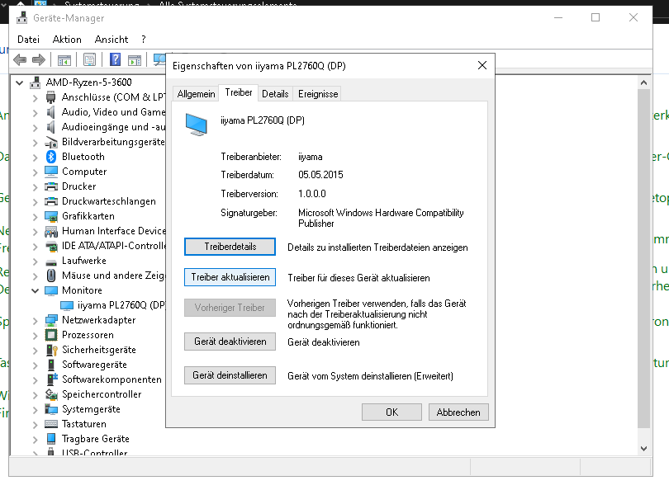Select iiyama PL2760Q (DP) tree entry
This screenshot has height=490, width=669.
121,305
